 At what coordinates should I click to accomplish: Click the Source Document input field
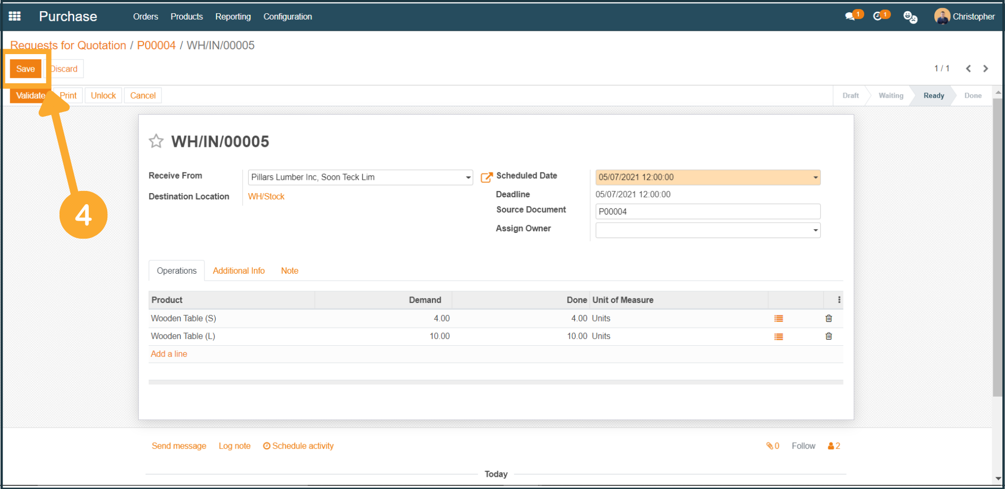(707, 212)
